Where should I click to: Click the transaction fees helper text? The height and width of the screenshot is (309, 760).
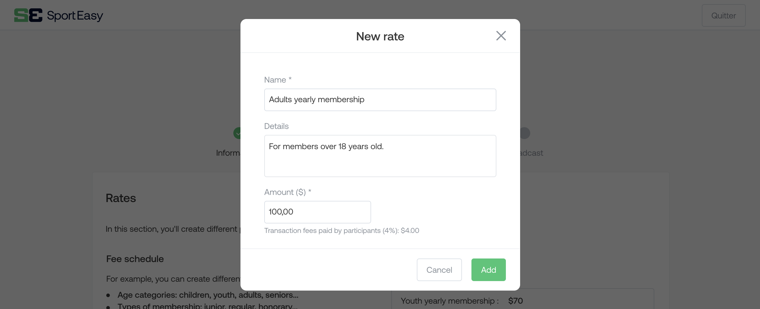[x=342, y=231]
